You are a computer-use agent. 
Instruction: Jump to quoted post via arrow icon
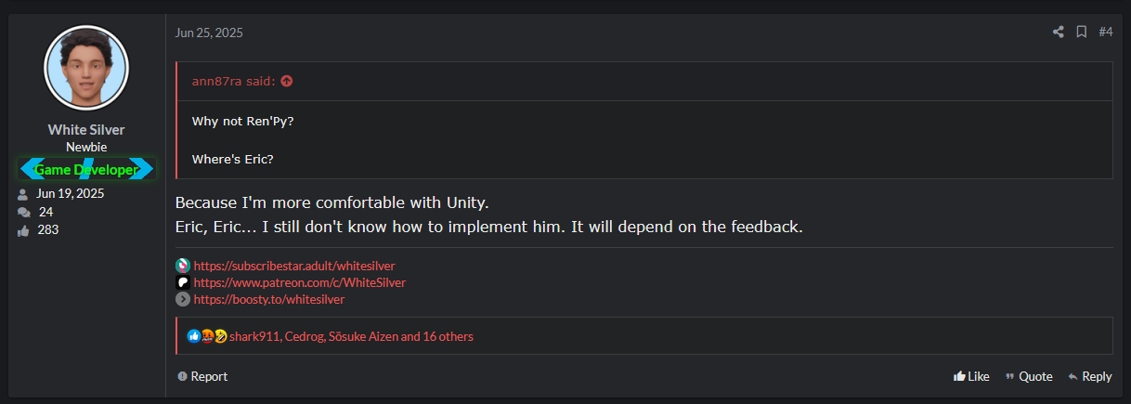coord(286,81)
